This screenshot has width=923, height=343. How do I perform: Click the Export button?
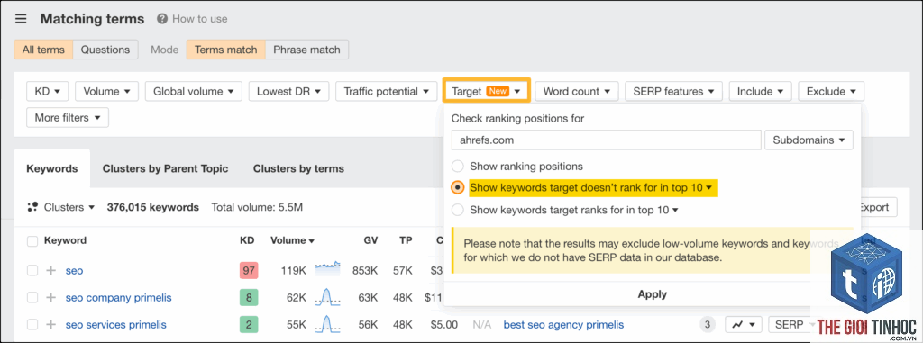[x=874, y=207]
